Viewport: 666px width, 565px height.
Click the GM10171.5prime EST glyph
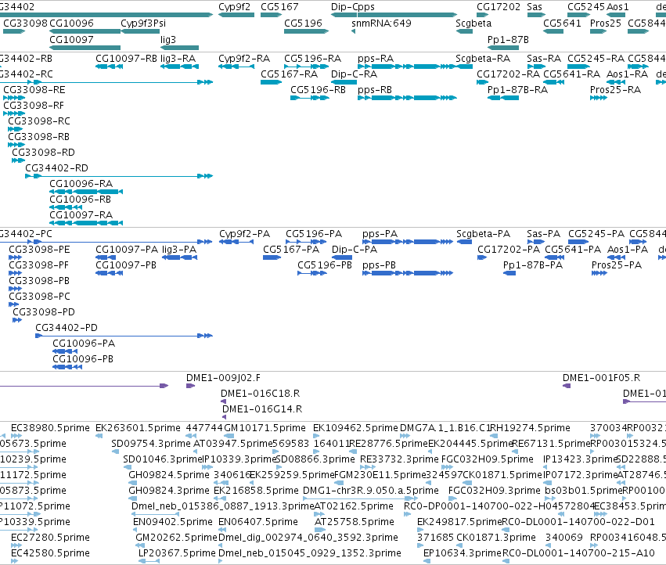229,437
